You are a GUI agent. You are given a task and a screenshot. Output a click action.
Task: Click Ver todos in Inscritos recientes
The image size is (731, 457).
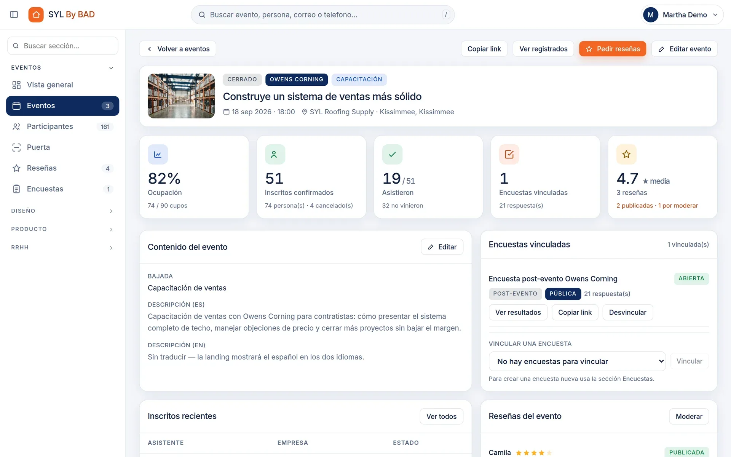coord(442,416)
